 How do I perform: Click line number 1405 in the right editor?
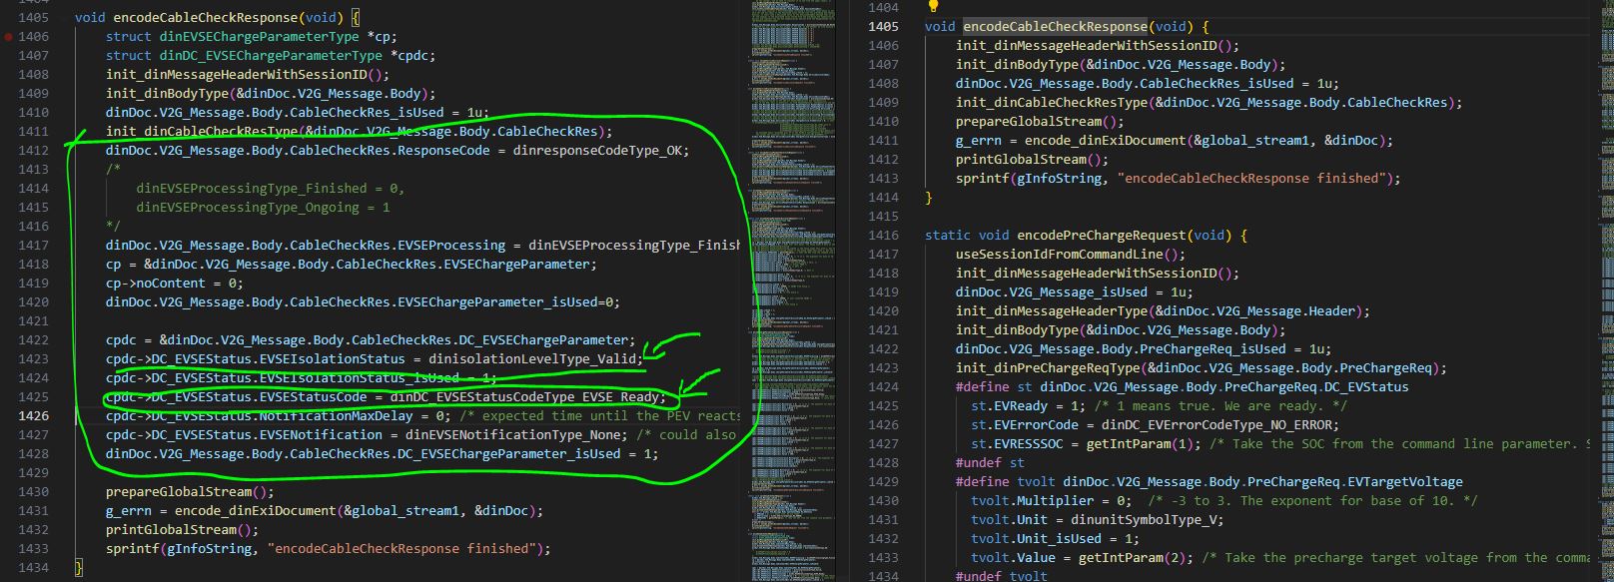point(883,27)
